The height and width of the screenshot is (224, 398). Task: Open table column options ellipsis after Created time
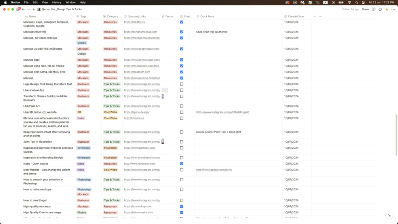pyautogui.click(x=320, y=16)
